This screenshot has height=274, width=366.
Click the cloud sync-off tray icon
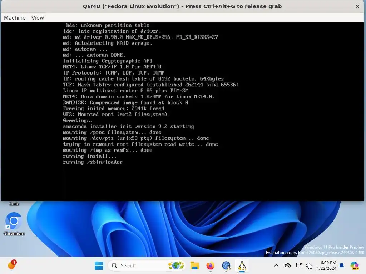pyautogui.click(x=288, y=265)
